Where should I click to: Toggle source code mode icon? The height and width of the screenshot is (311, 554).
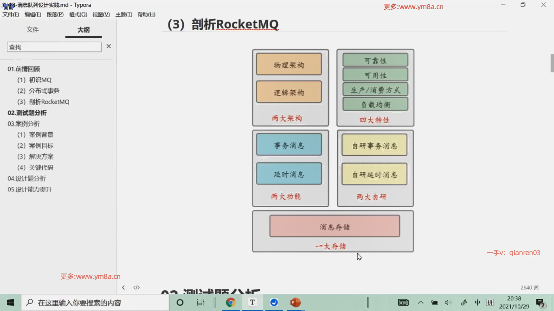click(136, 287)
